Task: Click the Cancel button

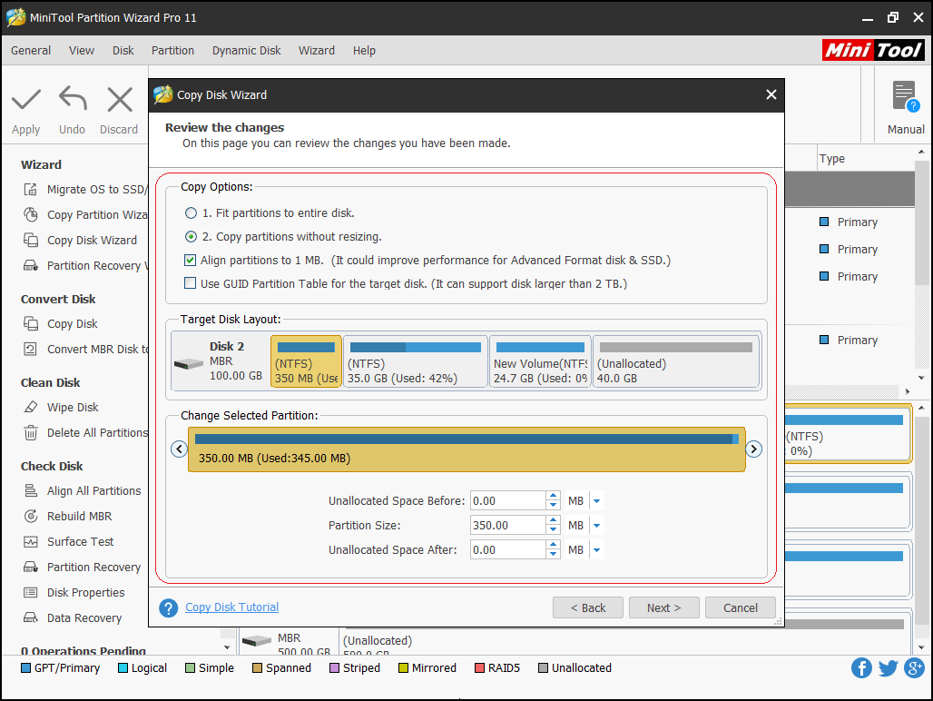Action: 741,607
